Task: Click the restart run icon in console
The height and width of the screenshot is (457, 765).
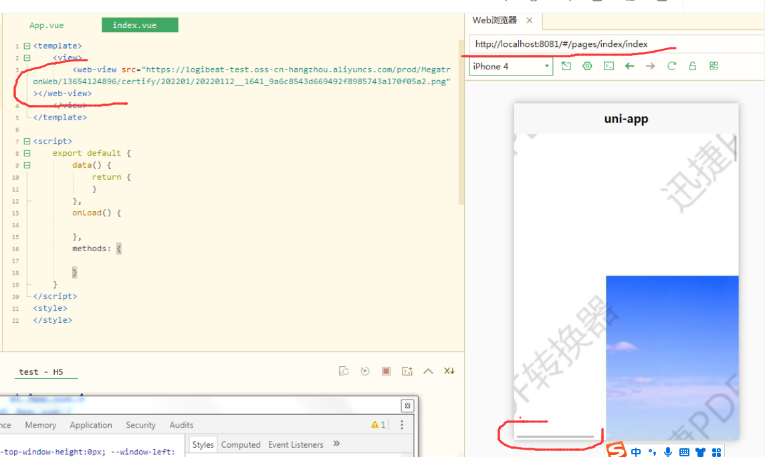Action: point(344,371)
